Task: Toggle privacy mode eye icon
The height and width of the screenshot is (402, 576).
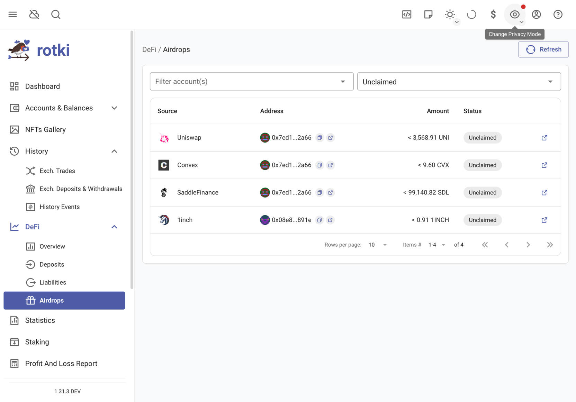Action: [x=515, y=15]
